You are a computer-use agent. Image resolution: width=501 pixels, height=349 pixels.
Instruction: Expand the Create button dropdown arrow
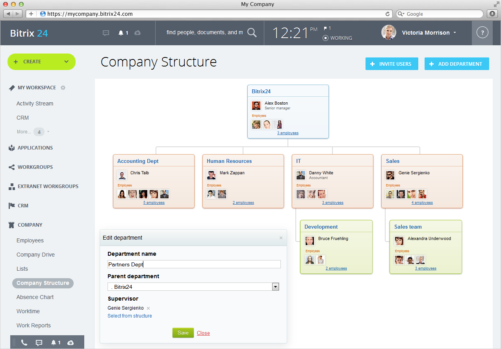click(x=66, y=62)
